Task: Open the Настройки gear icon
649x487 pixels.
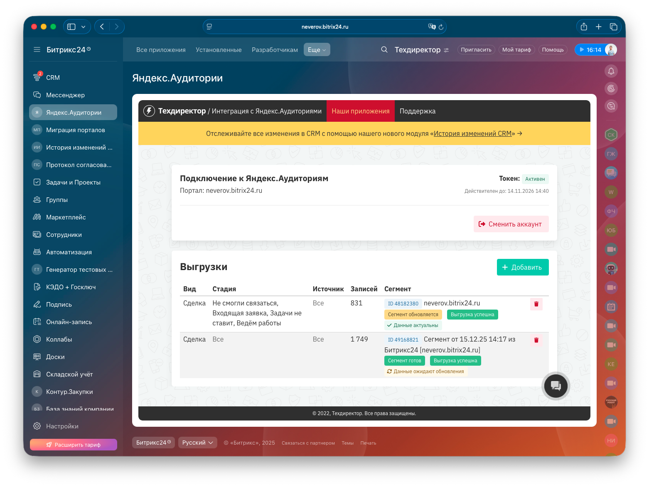Action: [x=37, y=426]
